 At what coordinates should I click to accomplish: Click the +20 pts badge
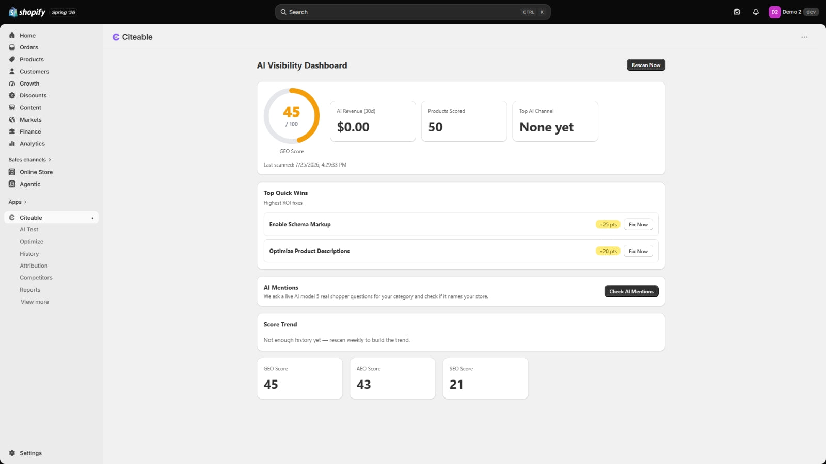608,251
